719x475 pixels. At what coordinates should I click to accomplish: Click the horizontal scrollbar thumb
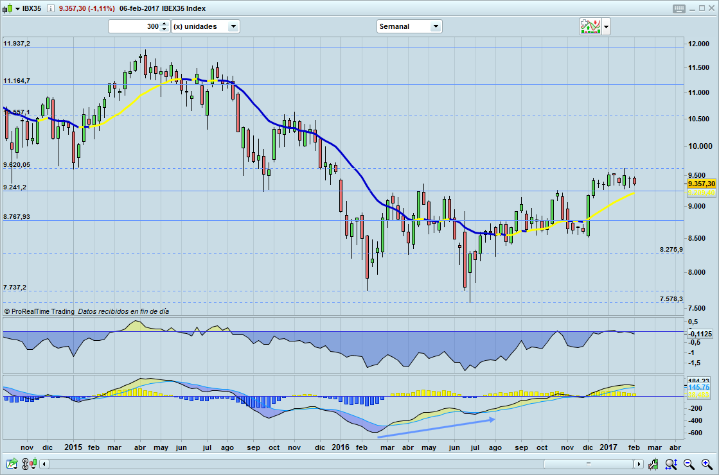pyautogui.click(x=589, y=463)
